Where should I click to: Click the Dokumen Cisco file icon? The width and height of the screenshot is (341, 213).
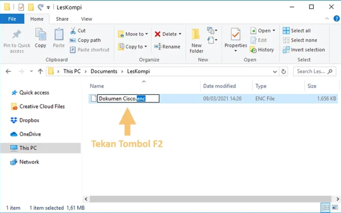tap(94, 98)
